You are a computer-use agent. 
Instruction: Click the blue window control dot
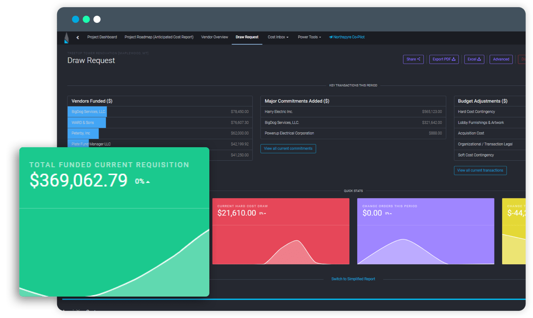(x=75, y=19)
